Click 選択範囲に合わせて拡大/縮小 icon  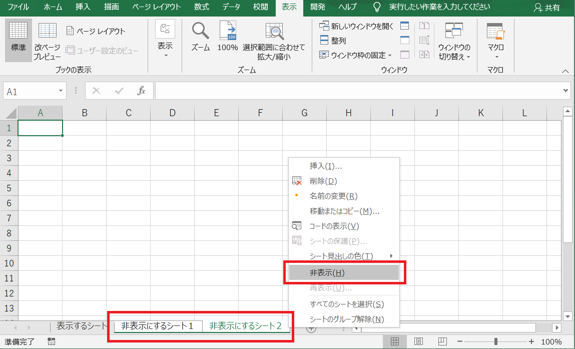[274, 41]
